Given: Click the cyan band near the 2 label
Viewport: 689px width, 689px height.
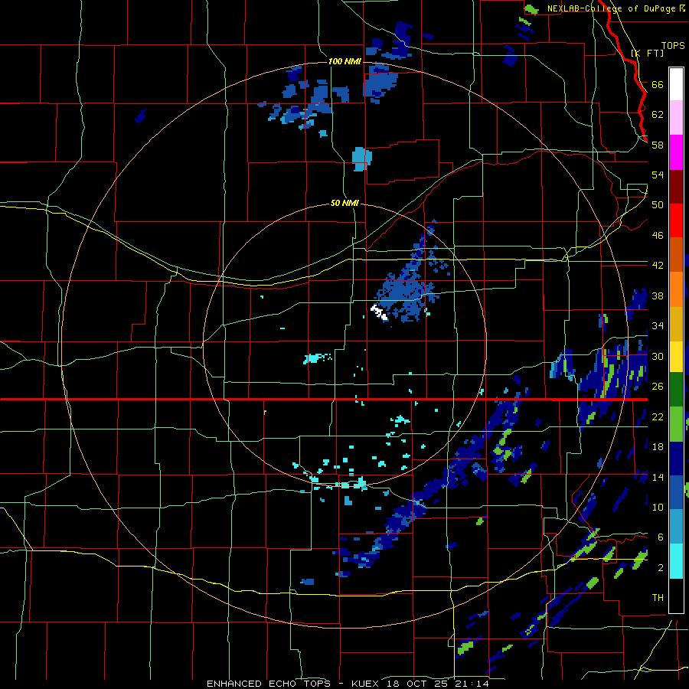Looking at the screenshot, I should pos(676,560).
